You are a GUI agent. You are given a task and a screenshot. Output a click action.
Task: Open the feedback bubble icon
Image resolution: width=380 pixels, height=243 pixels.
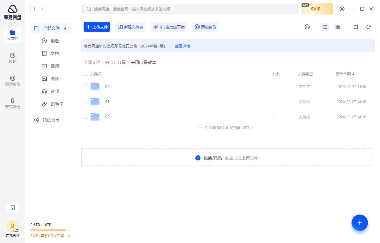(x=307, y=27)
